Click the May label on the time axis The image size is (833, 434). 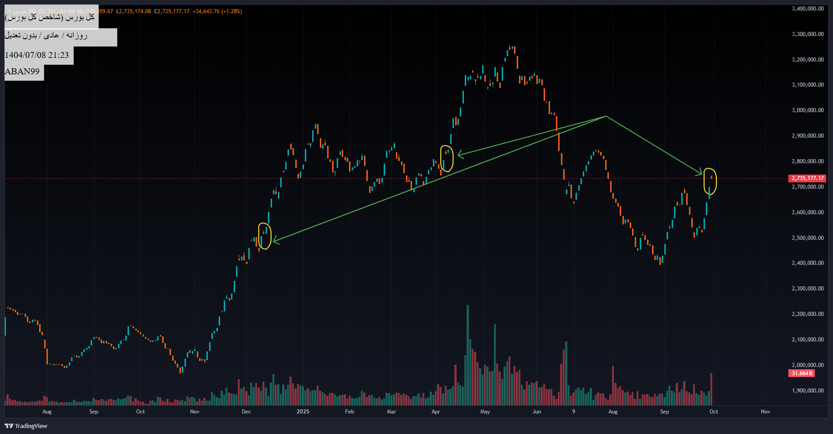click(x=485, y=412)
